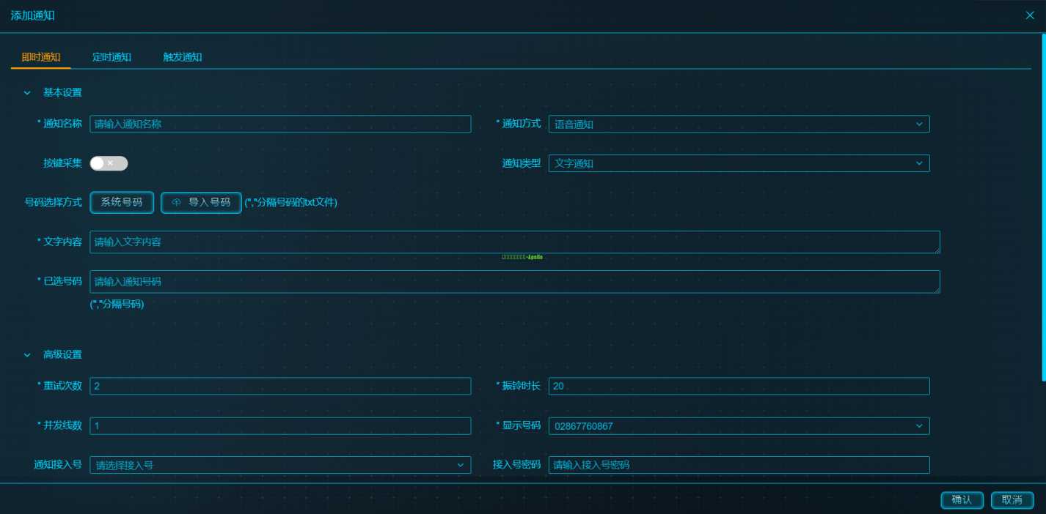Toggle the 按键采集 switch
This screenshot has width=1046, height=514.
tap(109, 163)
